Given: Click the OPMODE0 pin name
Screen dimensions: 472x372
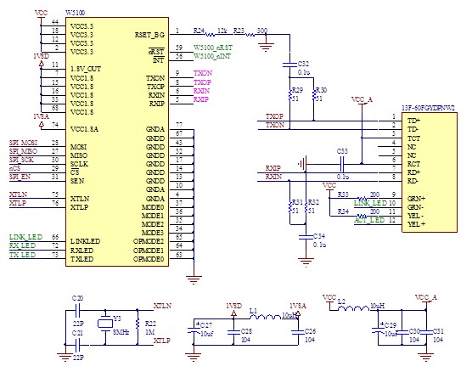Looking at the screenshot, I should [x=149, y=259].
